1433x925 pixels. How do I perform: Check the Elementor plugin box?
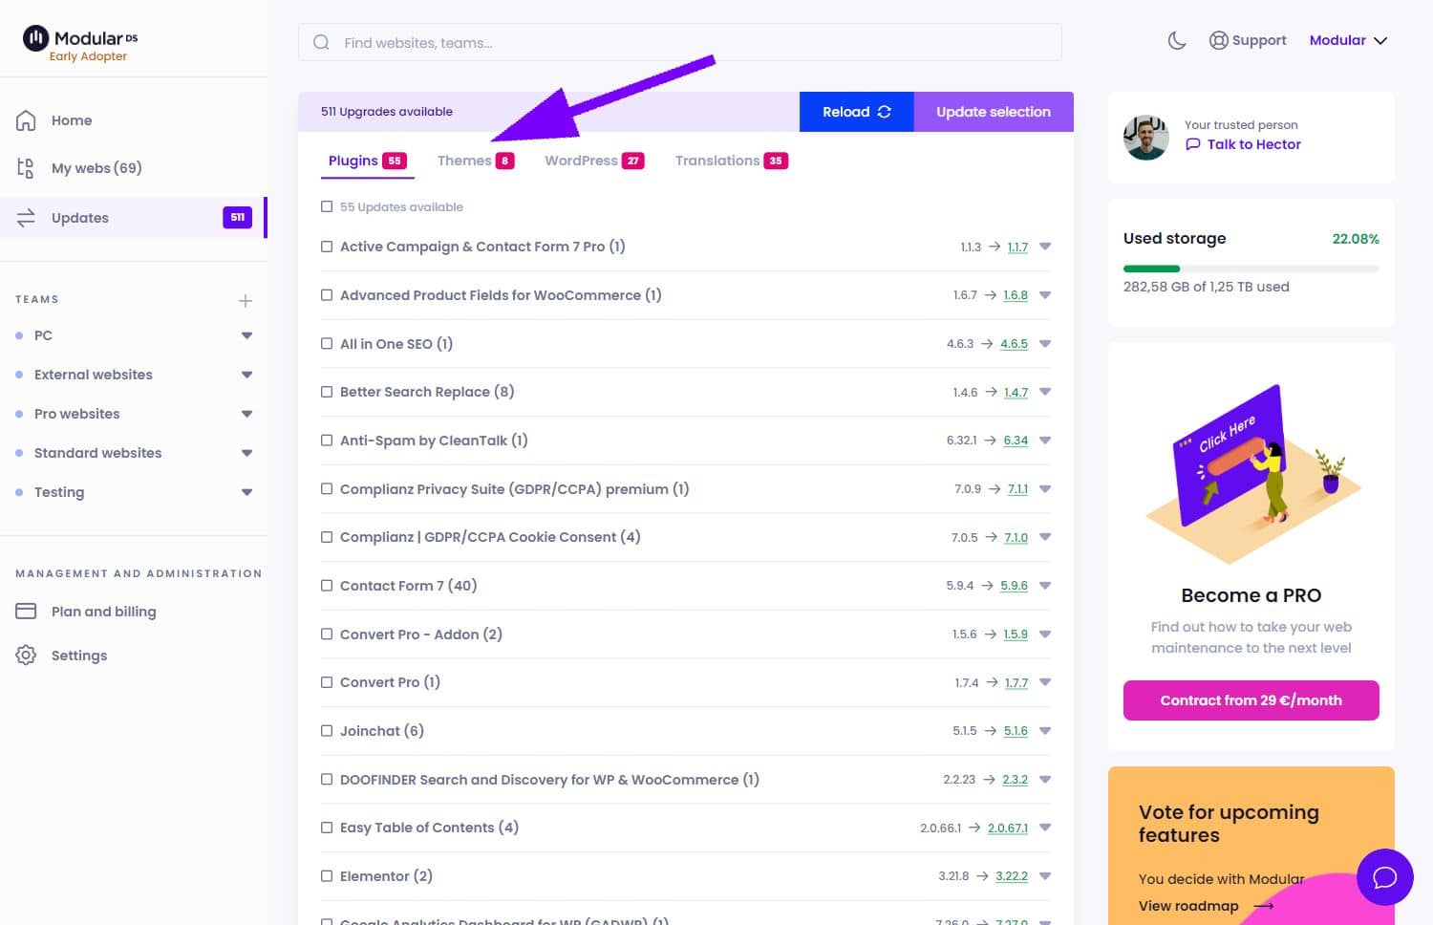(x=327, y=876)
